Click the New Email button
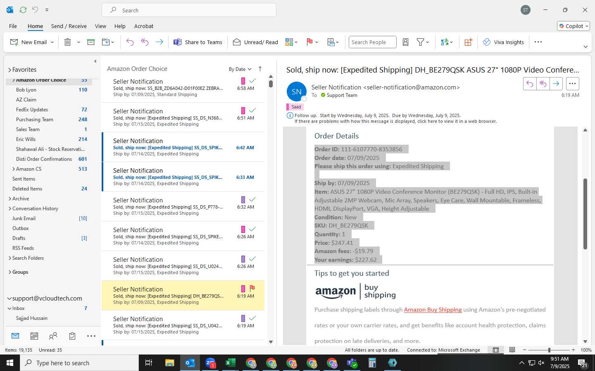 coord(29,42)
